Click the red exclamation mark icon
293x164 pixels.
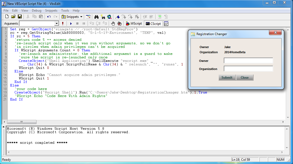tap(63, 24)
